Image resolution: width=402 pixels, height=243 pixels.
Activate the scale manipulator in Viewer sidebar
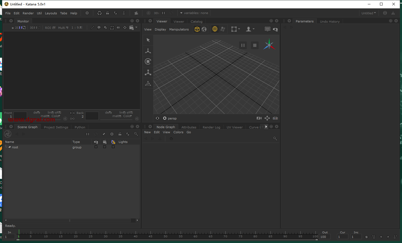148,72
